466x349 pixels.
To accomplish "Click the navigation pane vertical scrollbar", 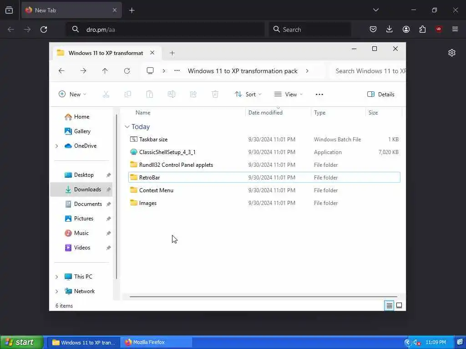I will 116,196.
